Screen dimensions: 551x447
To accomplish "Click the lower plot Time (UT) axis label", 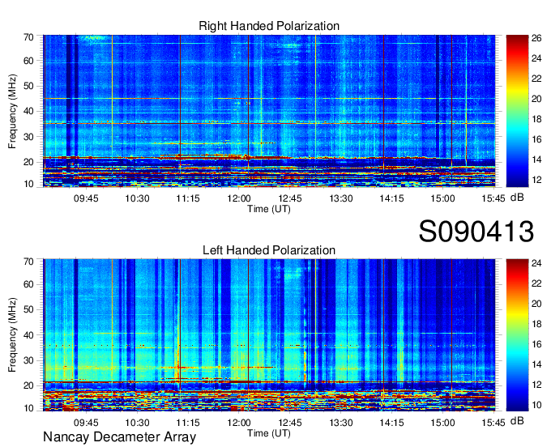I will point(269,433).
